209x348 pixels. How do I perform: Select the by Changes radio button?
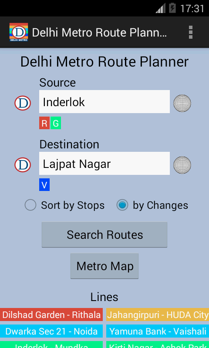point(122,205)
